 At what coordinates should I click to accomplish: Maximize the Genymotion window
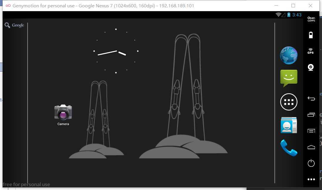click(x=293, y=6)
